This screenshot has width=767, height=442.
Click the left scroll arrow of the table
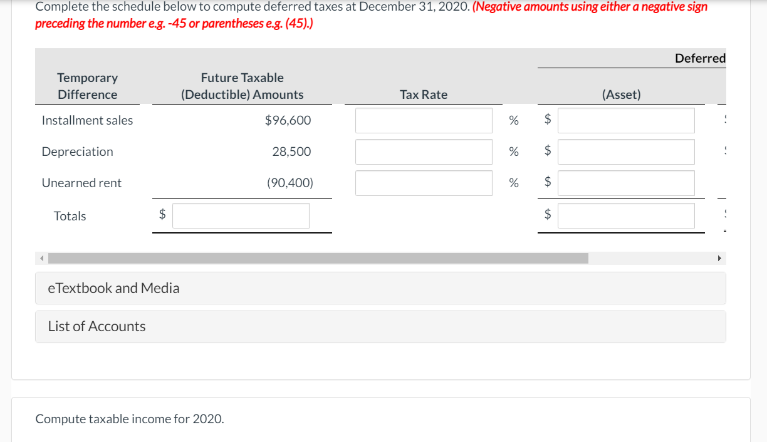click(x=41, y=257)
